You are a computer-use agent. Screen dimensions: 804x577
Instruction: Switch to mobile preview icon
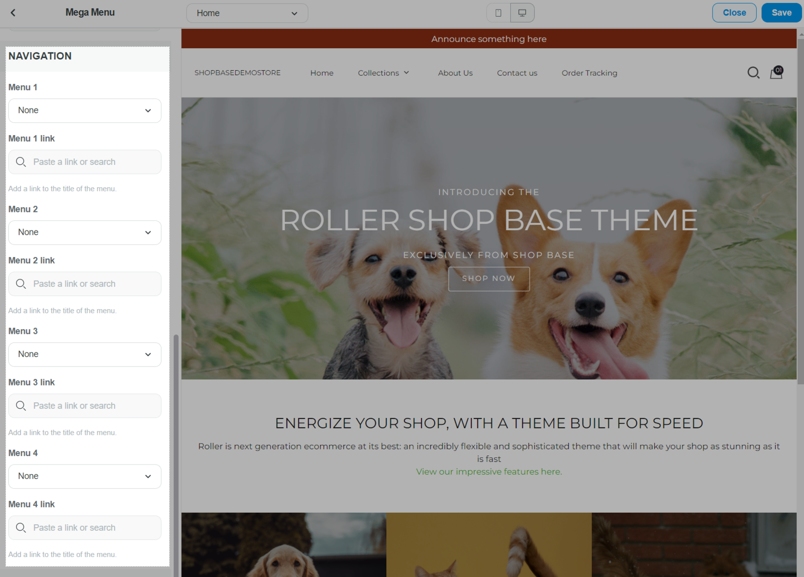click(498, 13)
